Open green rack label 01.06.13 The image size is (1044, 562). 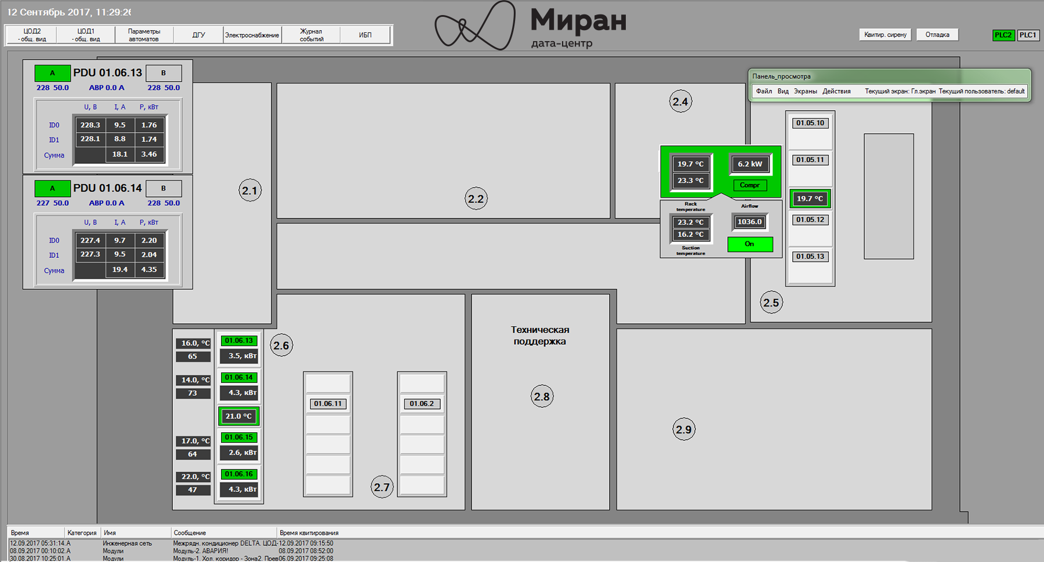click(x=239, y=341)
